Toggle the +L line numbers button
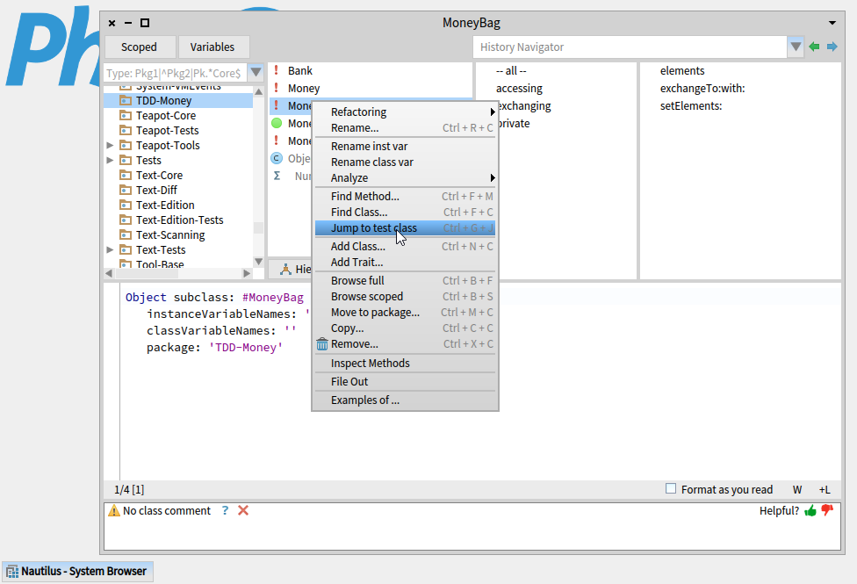 (x=825, y=489)
